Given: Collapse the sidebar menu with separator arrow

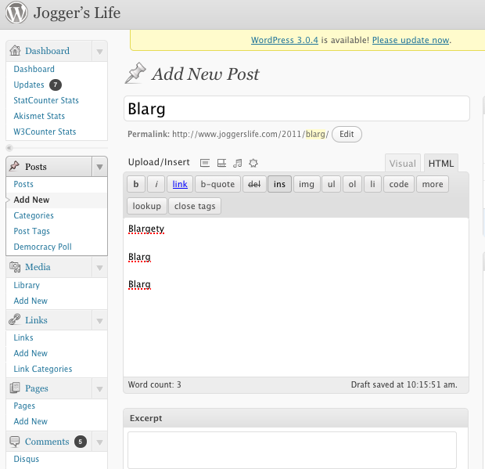Looking at the screenshot, I should (x=9, y=147).
